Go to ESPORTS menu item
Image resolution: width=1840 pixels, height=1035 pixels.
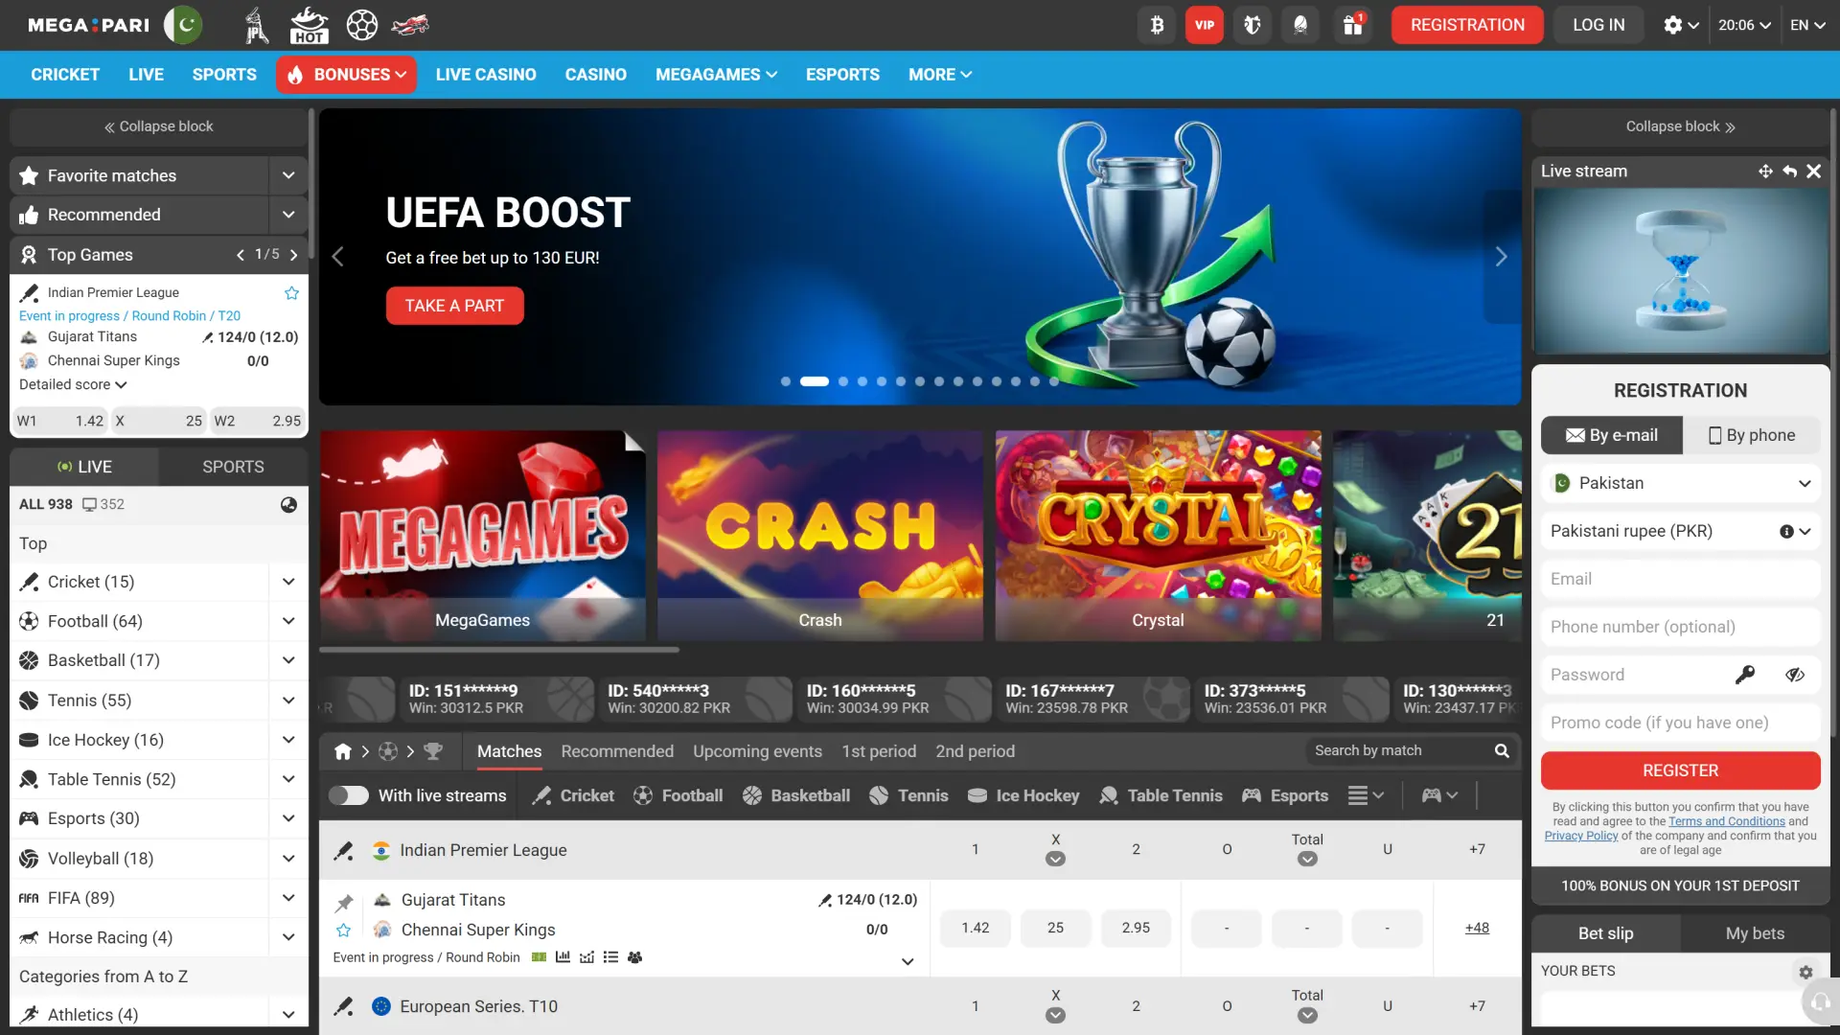tap(842, 75)
